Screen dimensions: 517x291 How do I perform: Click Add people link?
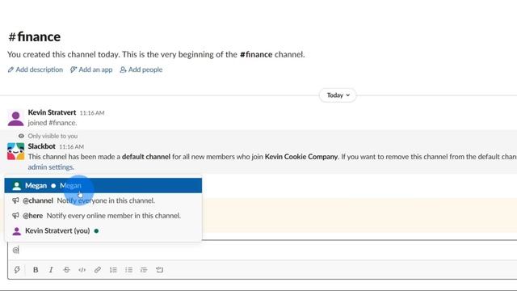141,70
